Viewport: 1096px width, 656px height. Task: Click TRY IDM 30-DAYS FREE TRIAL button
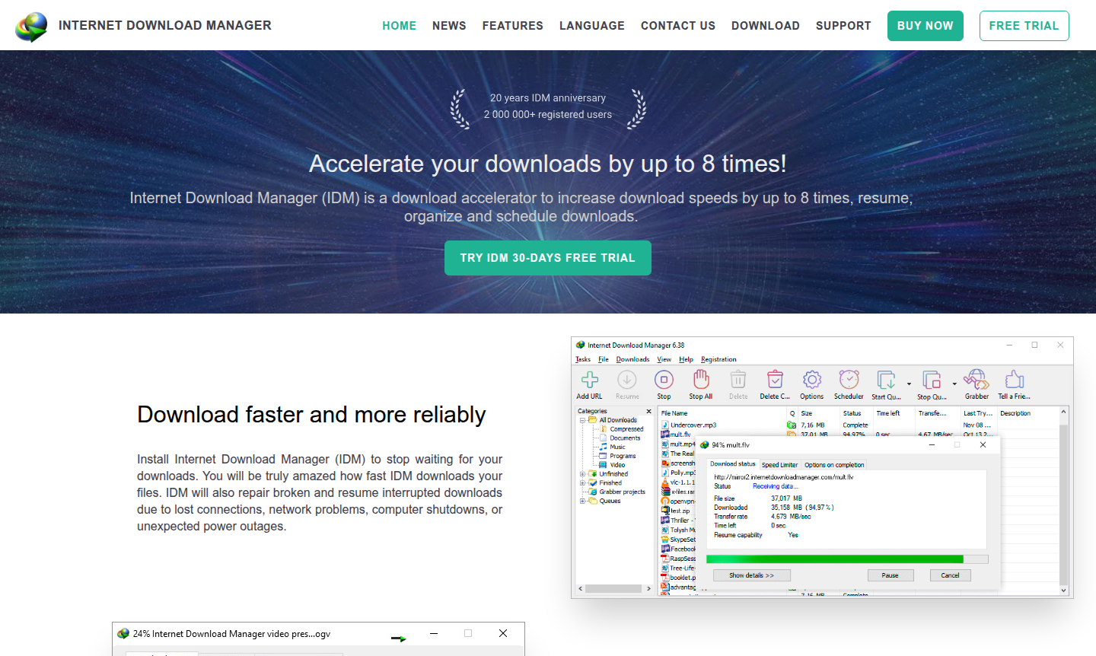tap(547, 258)
